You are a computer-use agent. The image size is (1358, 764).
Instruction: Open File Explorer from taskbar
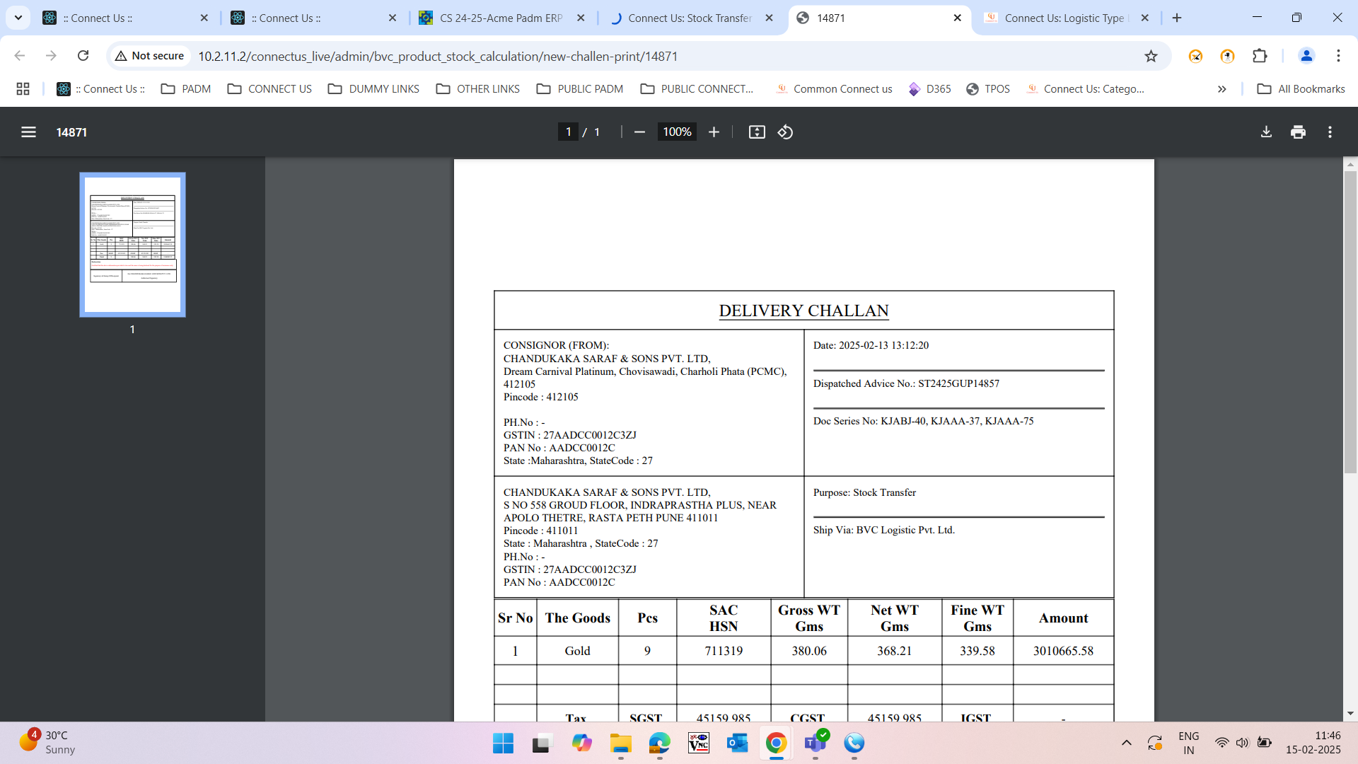[620, 743]
